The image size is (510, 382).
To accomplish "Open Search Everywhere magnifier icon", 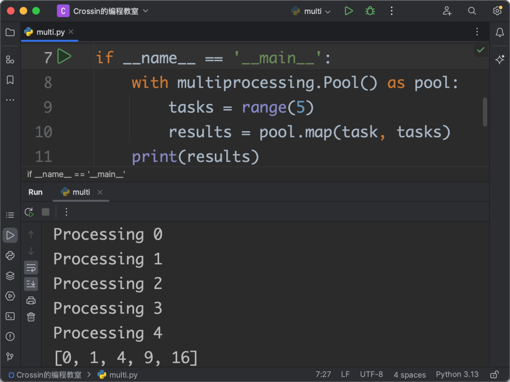I will coord(472,11).
